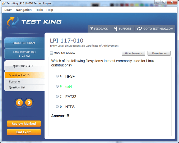Switch to Question 5 of 10 tab
The height and width of the screenshot is (143, 179).
tap(25, 75)
